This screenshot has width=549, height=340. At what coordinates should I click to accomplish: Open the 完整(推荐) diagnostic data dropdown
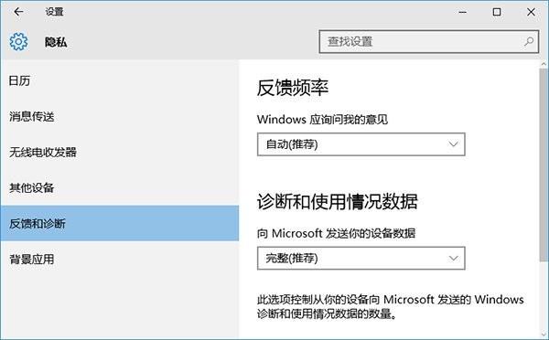coord(361,258)
